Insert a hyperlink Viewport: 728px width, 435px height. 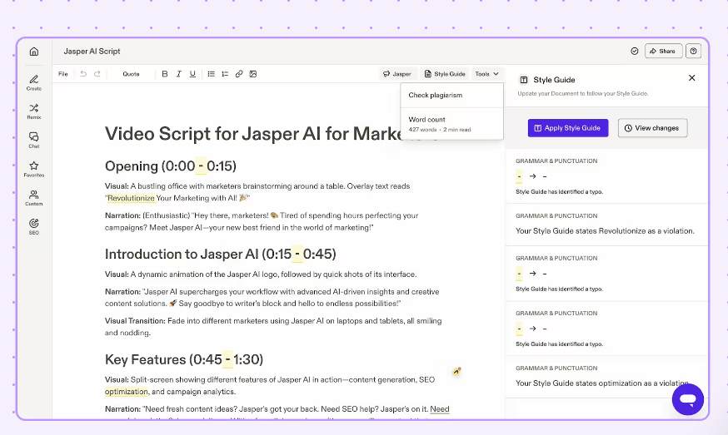coord(239,74)
